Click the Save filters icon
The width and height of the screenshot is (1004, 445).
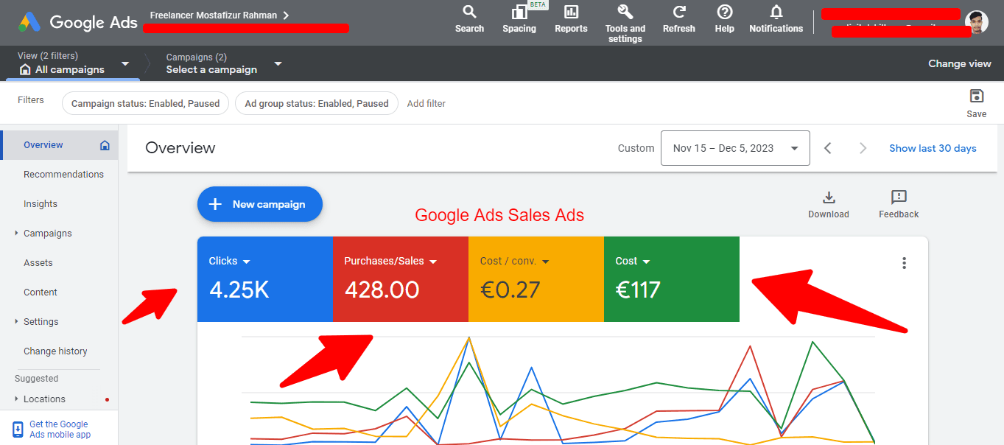pyautogui.click(x=976, y=97)
